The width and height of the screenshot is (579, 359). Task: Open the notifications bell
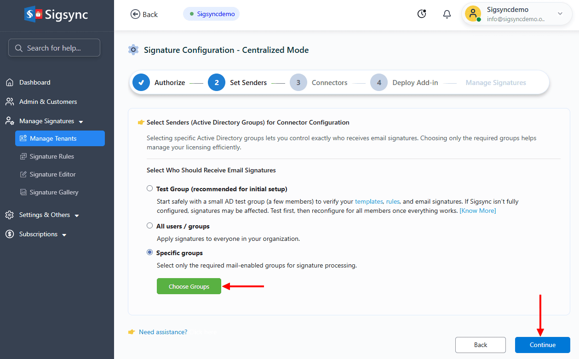coord(447,14)
